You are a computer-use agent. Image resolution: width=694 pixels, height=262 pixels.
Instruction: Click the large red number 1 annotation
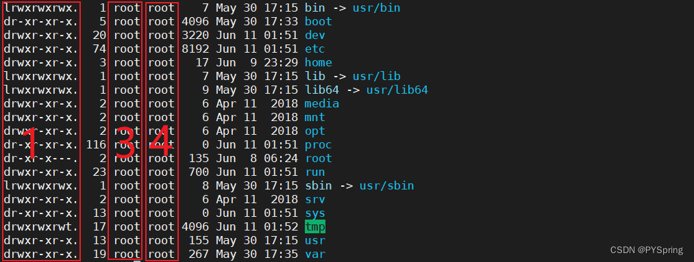pos(31,142)
